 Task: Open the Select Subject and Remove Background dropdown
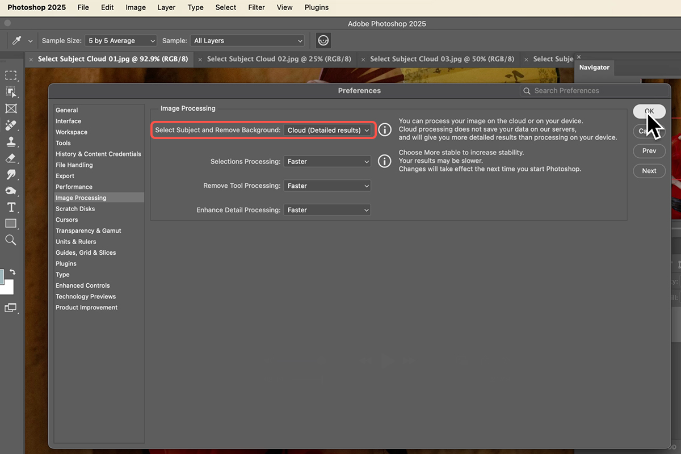coord(327,130)
